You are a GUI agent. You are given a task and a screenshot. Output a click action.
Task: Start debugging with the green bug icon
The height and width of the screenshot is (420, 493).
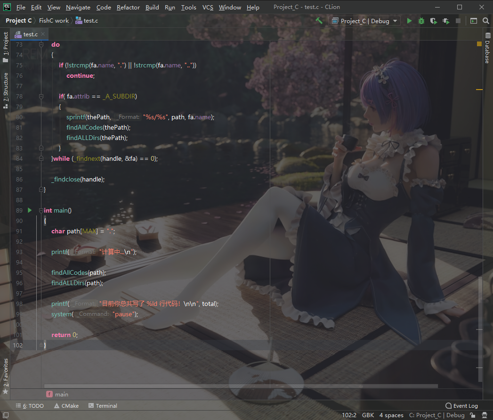421,21
